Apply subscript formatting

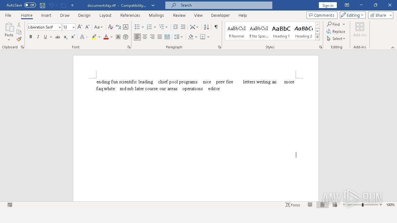(65, 37)
